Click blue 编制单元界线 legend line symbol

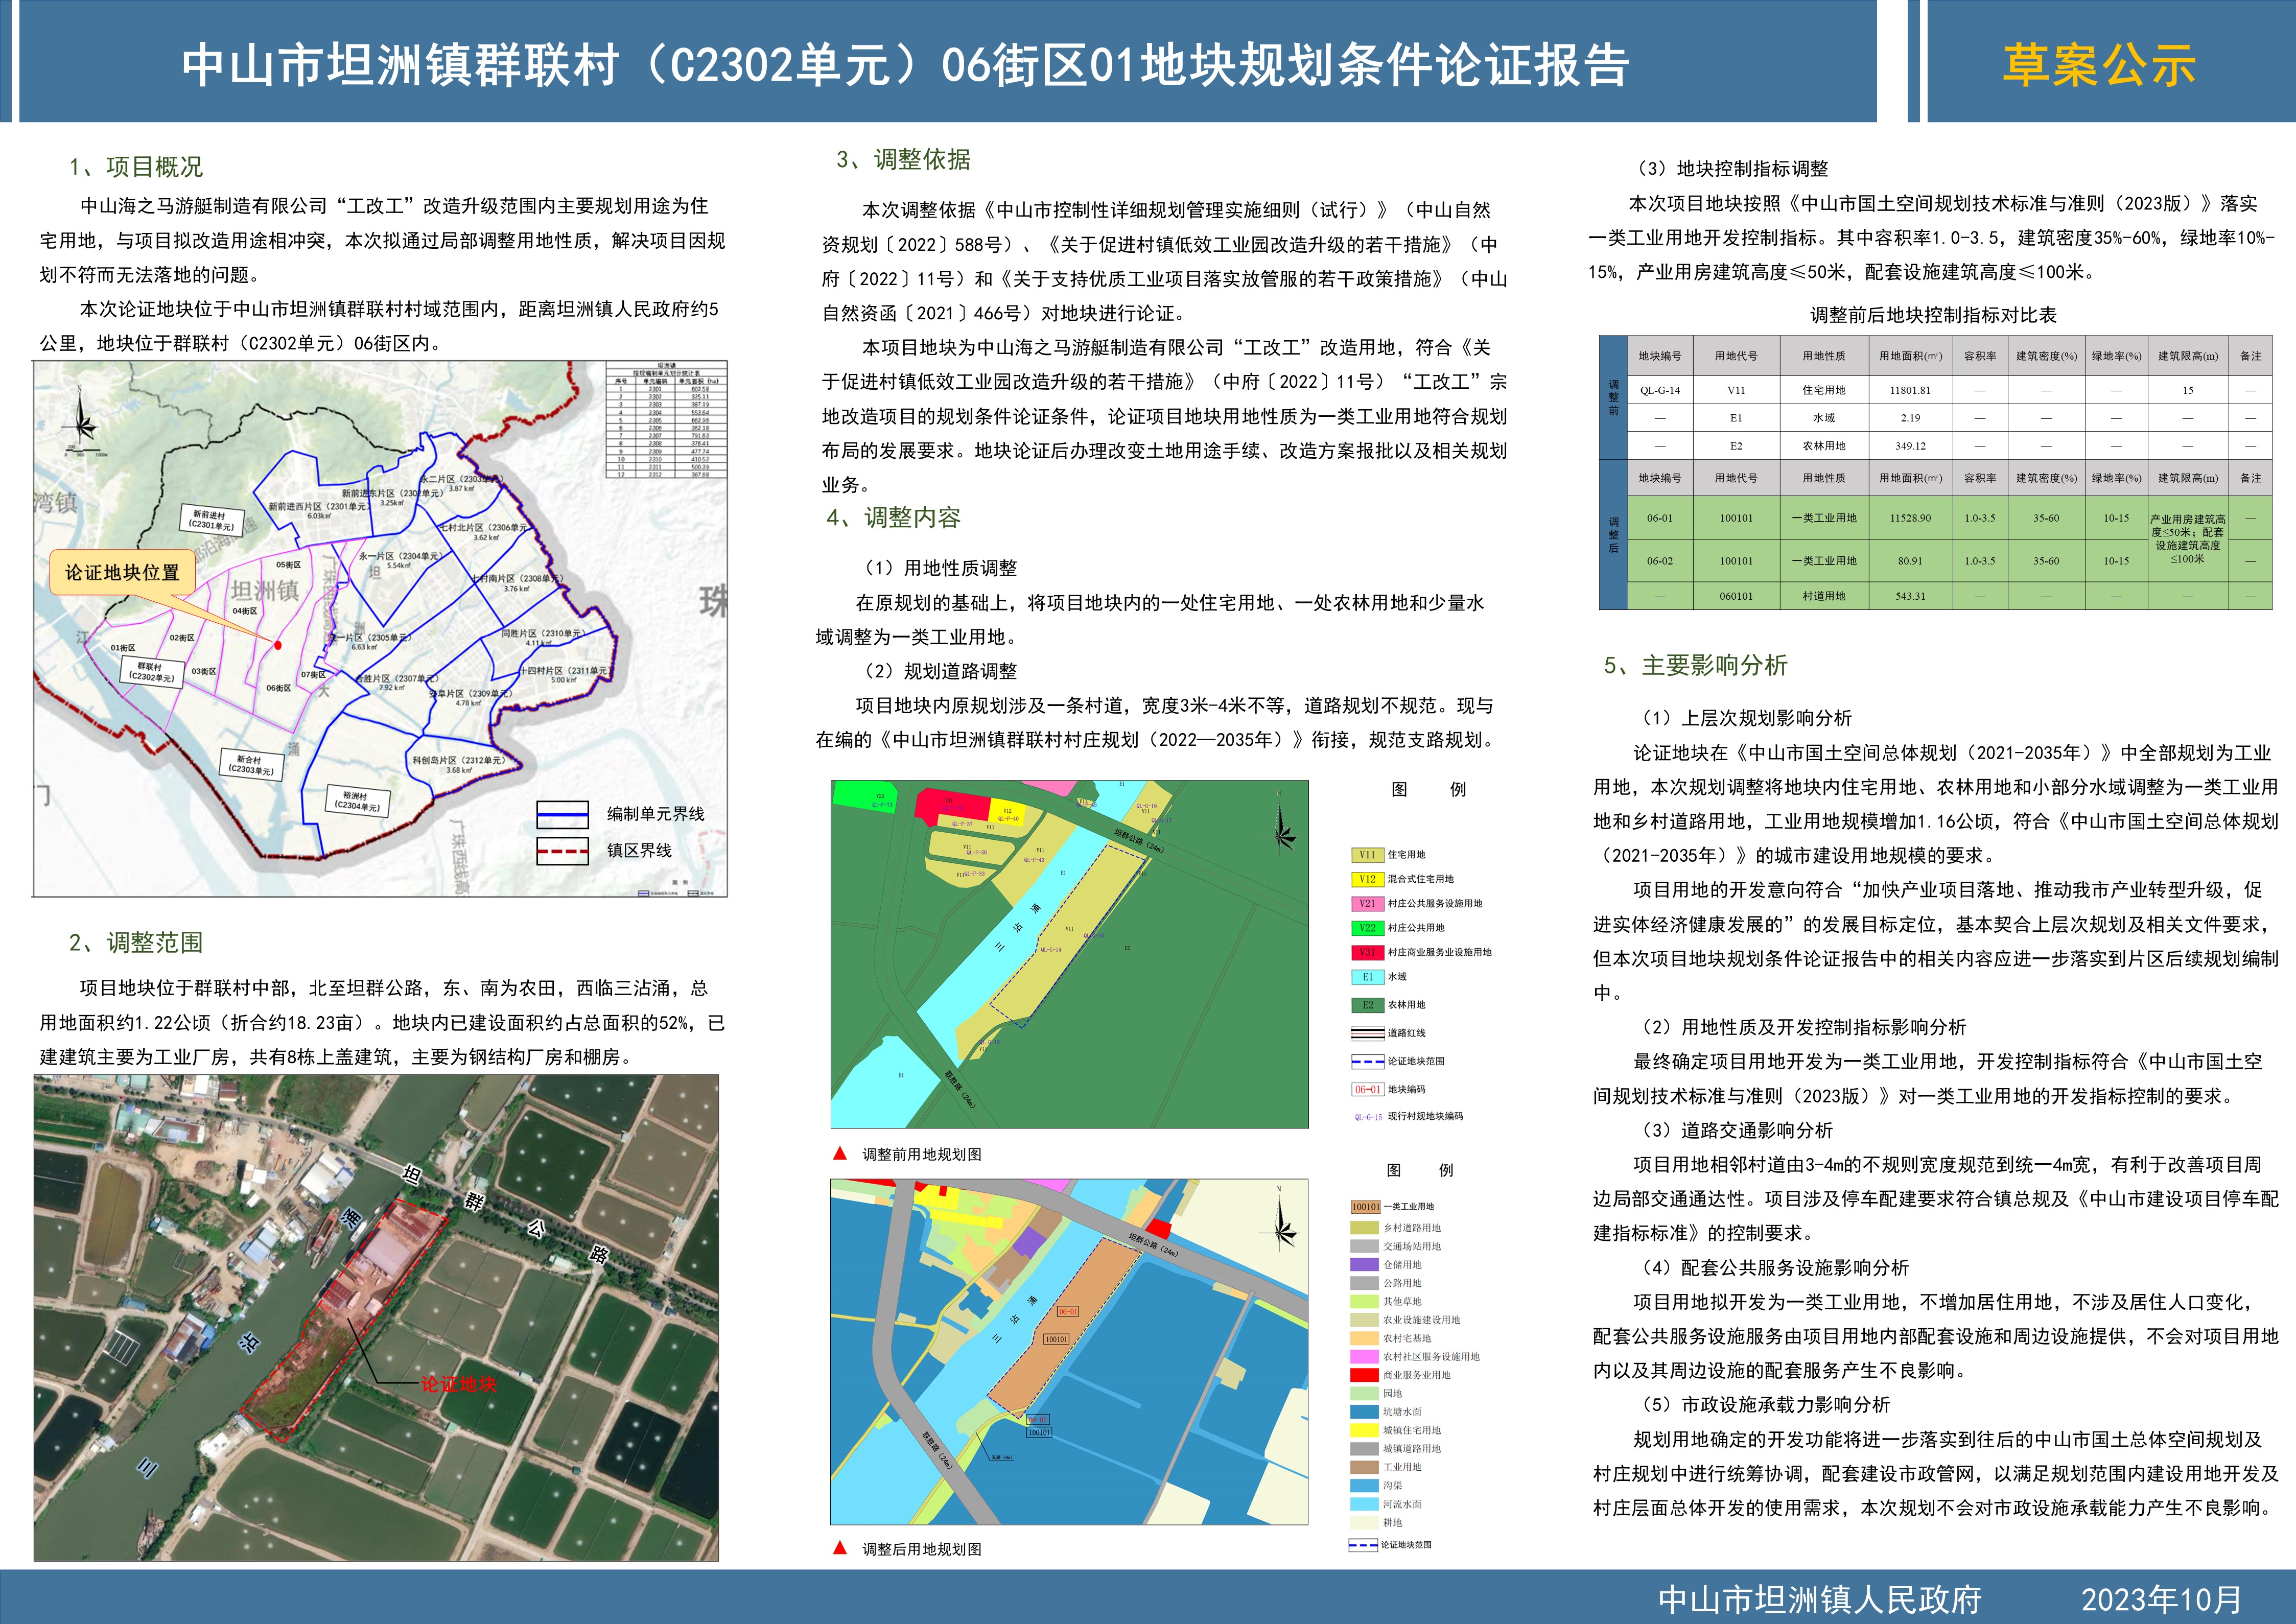(562, 814)
